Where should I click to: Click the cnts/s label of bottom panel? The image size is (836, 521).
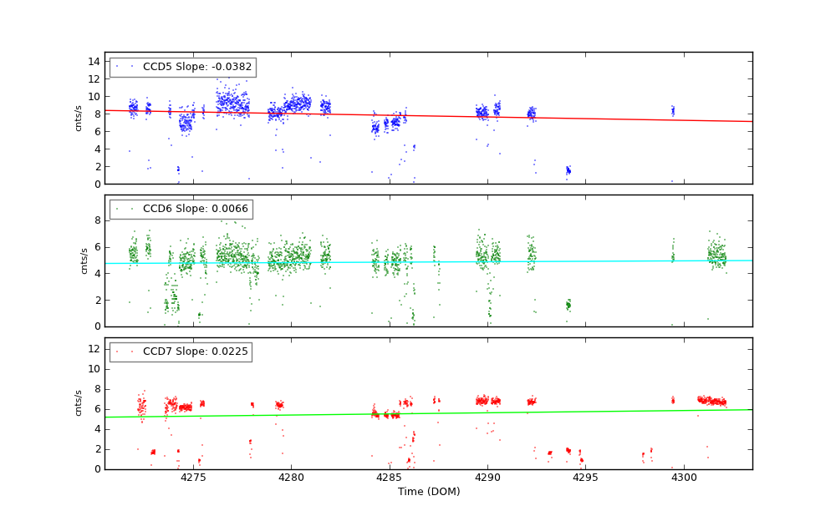79,402
